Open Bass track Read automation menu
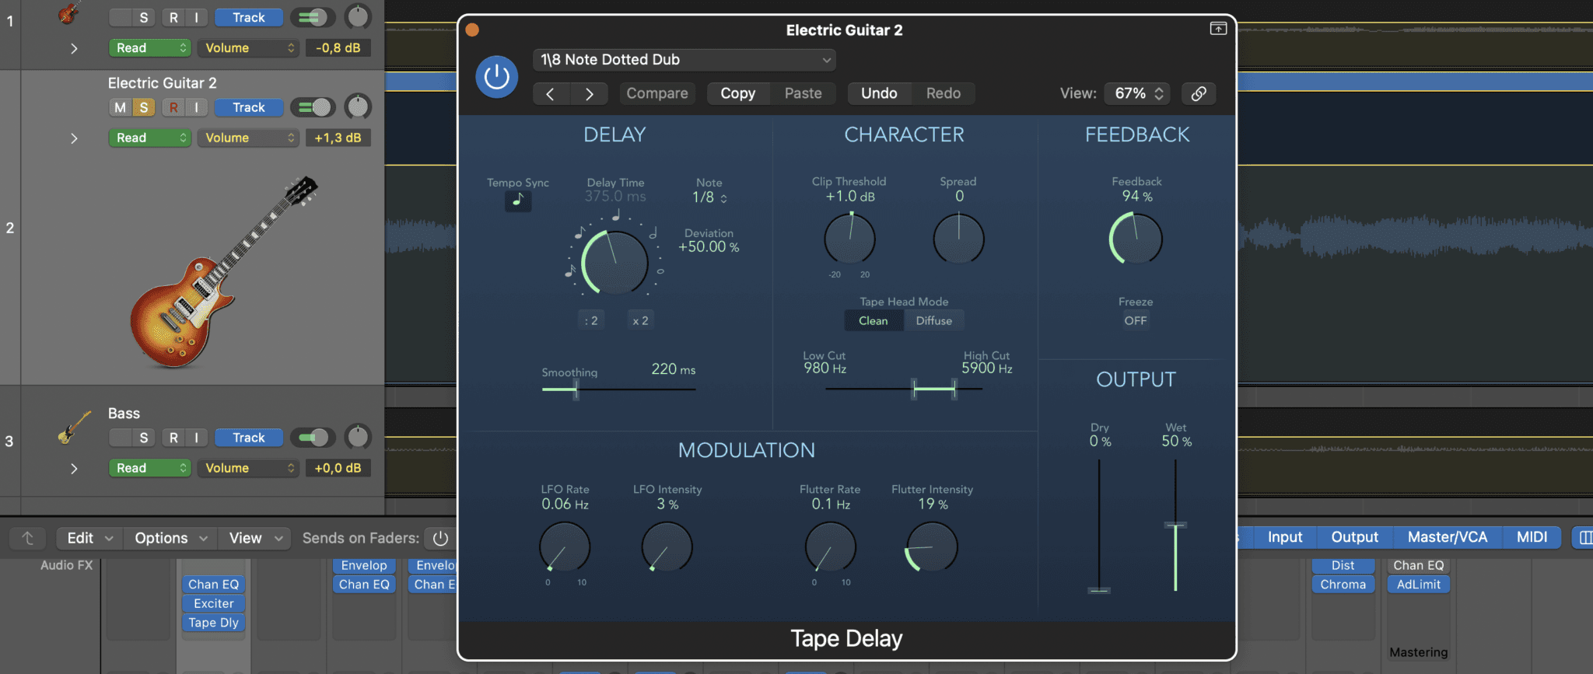This screenshot has width=1593, height=674. pyautogui.click(x=149, y=468)
